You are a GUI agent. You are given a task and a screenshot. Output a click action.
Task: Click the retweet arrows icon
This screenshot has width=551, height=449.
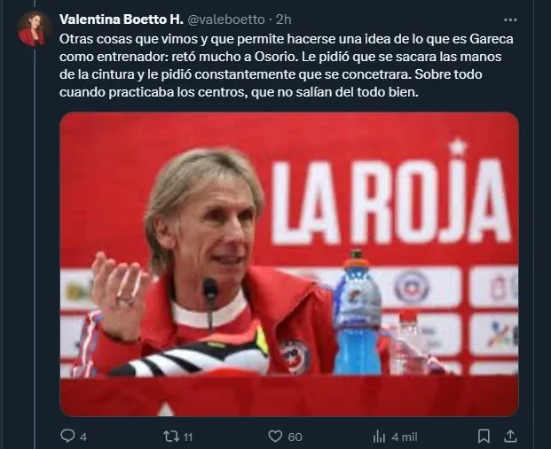click(171, 437)
